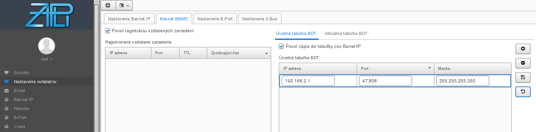Open Nastavenia Bacnet IP tab
Screen dimensions: 536x132
[129, 19]
